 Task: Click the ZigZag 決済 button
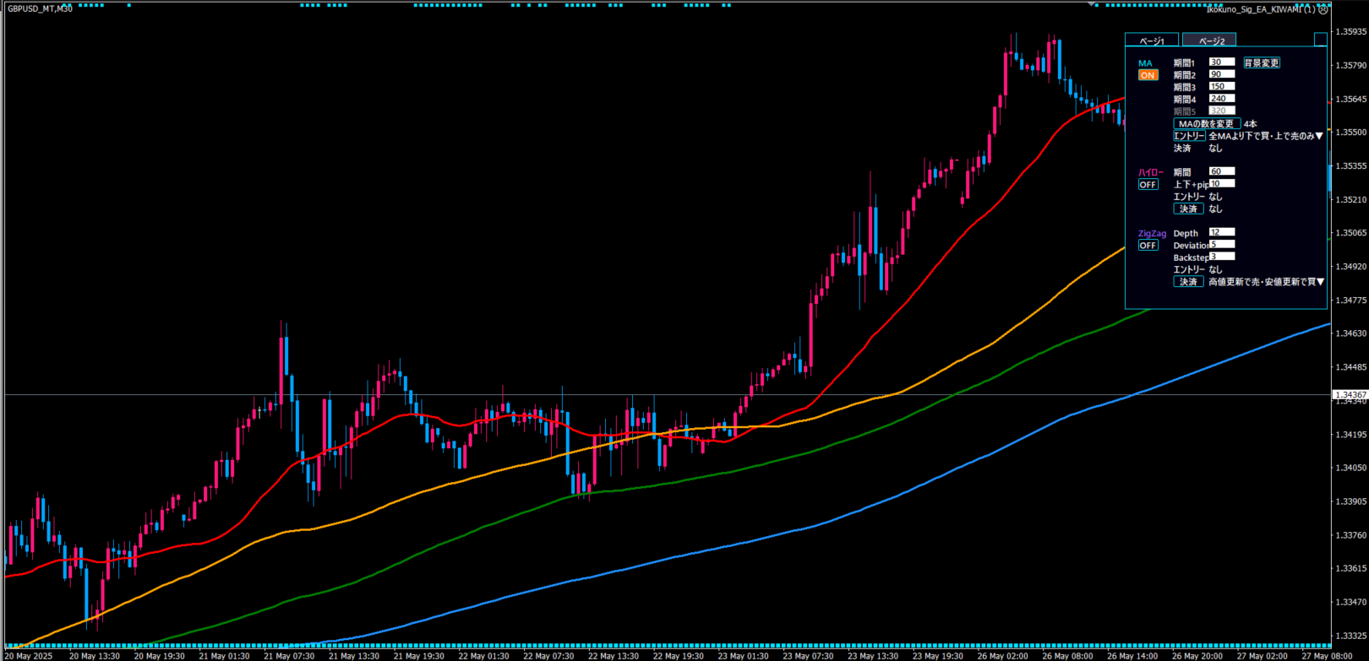(x=1189, y=282)
